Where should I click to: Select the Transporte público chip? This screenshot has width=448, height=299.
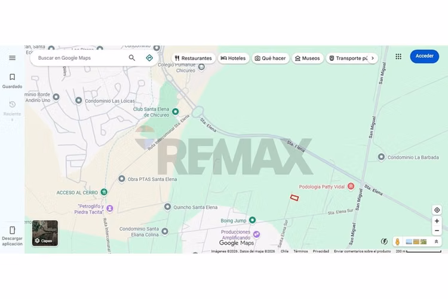348,58
